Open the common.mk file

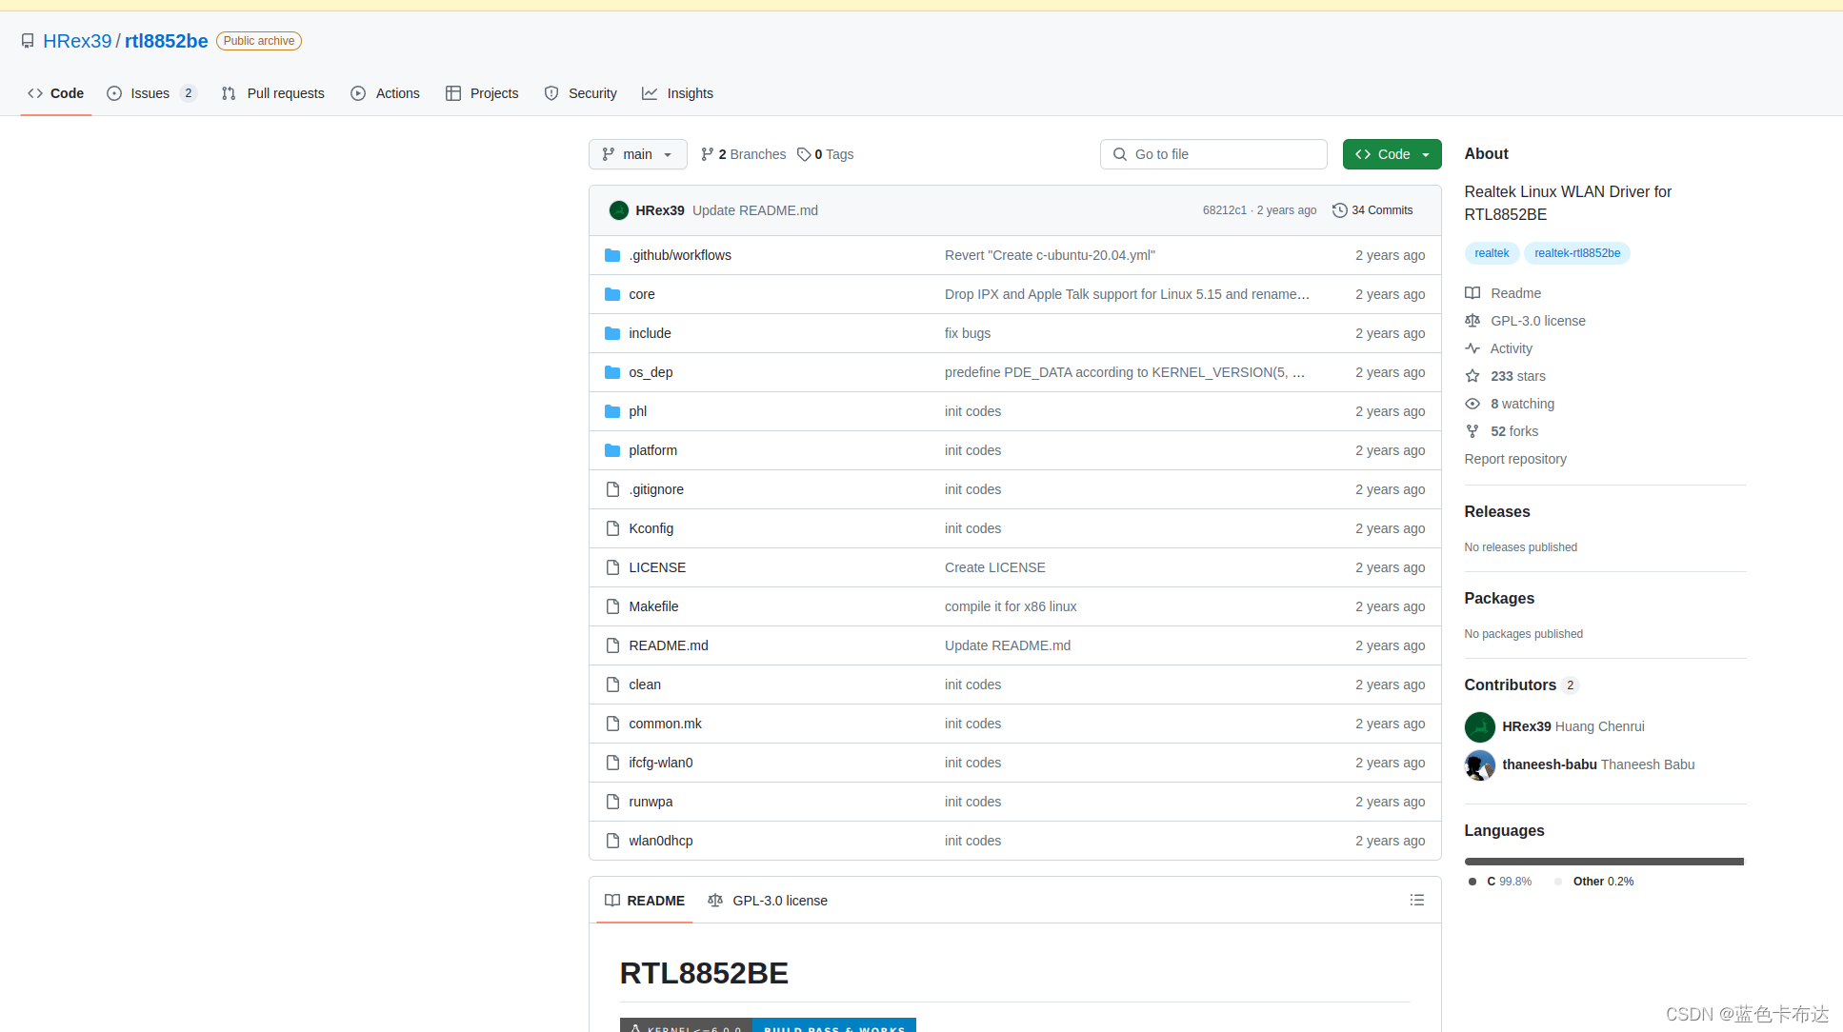click(665, 724)
